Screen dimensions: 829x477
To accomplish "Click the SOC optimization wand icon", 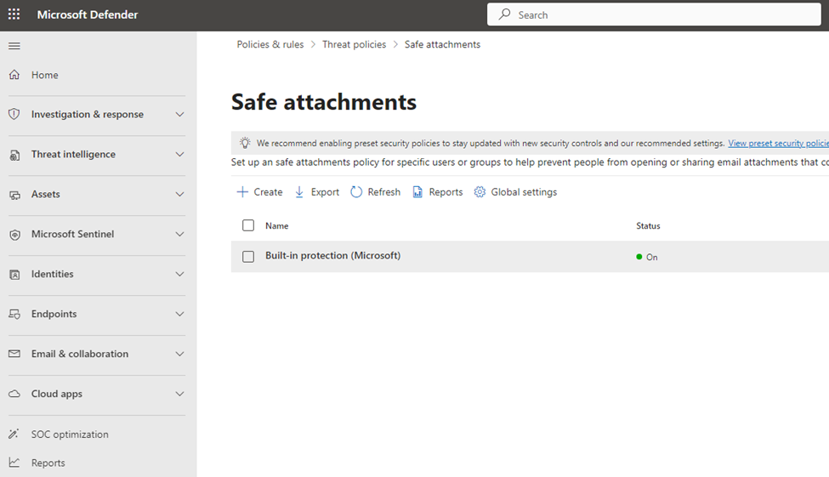I will tap(14, 434).
